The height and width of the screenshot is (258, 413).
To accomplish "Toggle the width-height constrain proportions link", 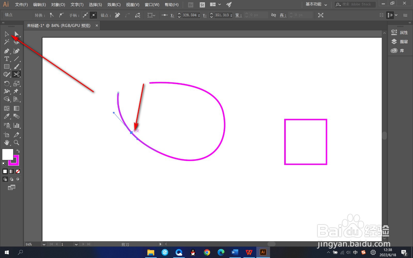I will point(274,15).
